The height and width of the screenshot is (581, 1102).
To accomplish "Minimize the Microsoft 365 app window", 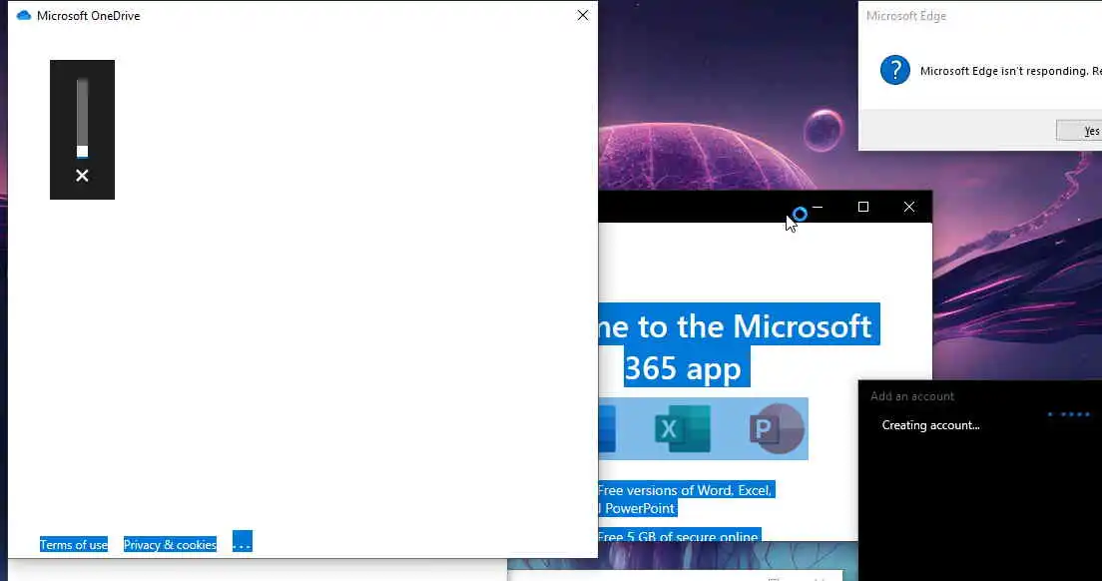I will tap(818, 207).
